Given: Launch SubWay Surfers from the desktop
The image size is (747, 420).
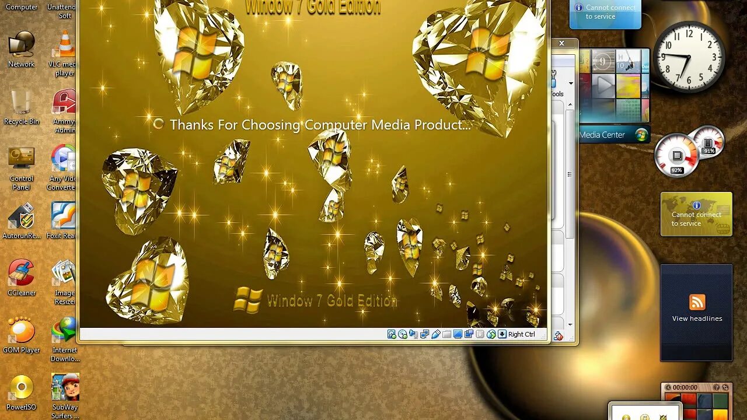Looking at the screenshot, I should pyautogui.click(x=65, y=397).
